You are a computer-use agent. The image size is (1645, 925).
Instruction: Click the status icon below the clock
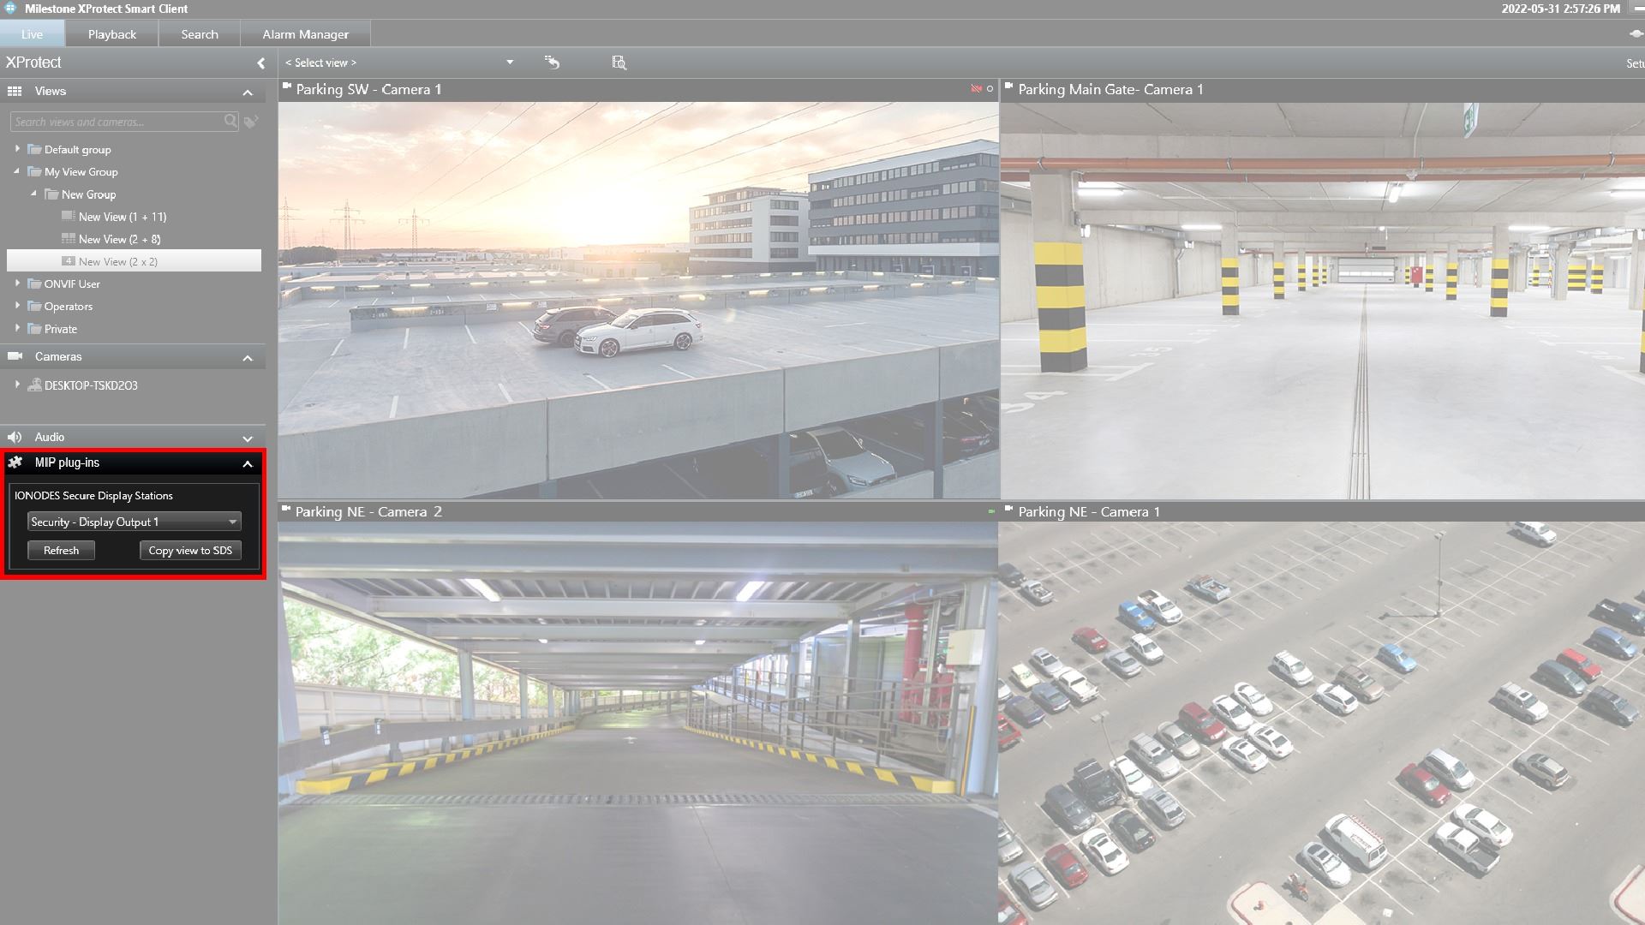click(x=1636, y=34)
